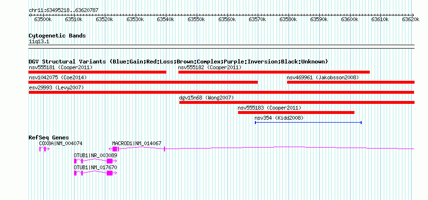Click the 63520k ruler tick label
The height and width of the screenshot is (200, 428).
pyautogui.click(x=104, y=20)
